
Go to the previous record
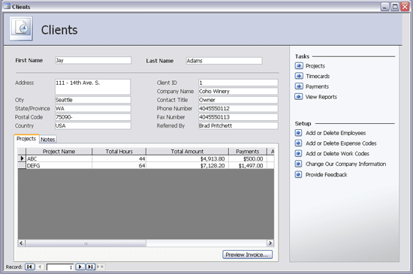click(x=40, y=267)
